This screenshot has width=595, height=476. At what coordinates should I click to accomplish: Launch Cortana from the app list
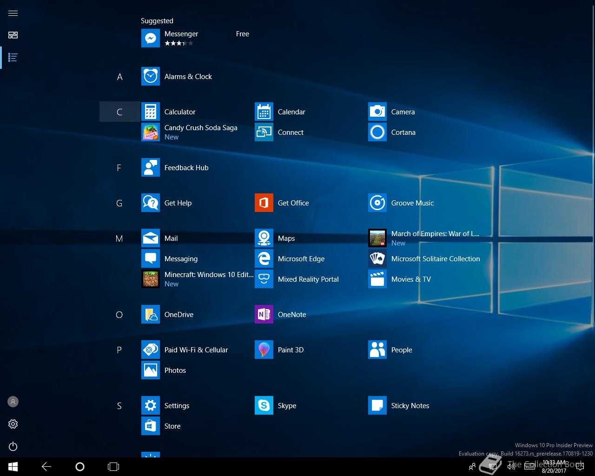coord(377,132)
